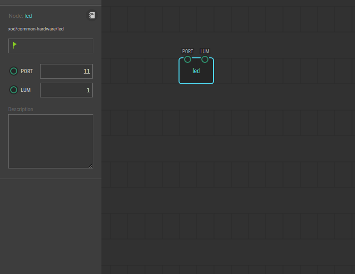Grab the Description textarea resize handle
The image size is (355, 274).
coord(91,165)
